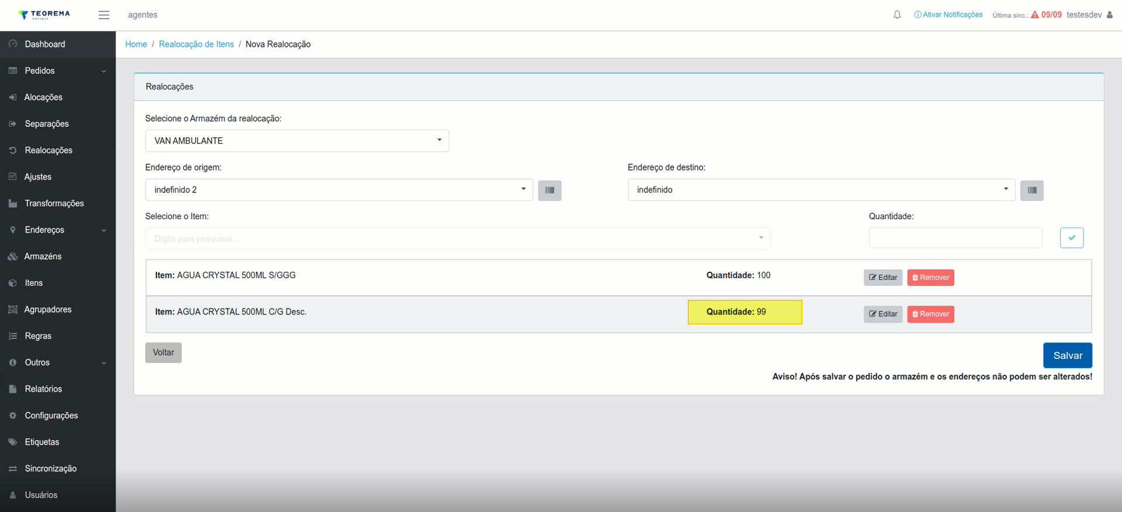This screenshot has width=1122, height=512.
Task: Click the Itens box icon
Action: (13, 283)
